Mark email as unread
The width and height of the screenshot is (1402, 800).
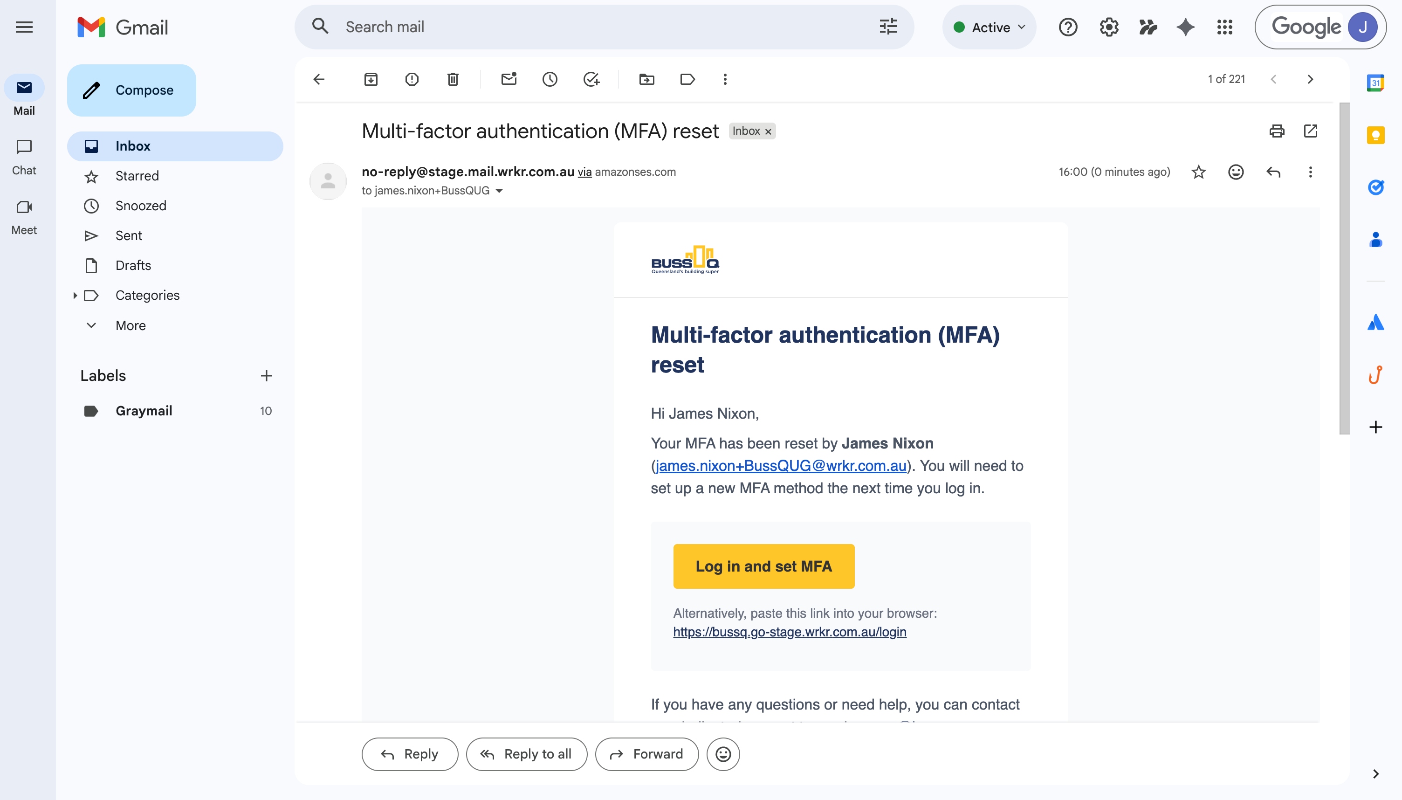509,79
